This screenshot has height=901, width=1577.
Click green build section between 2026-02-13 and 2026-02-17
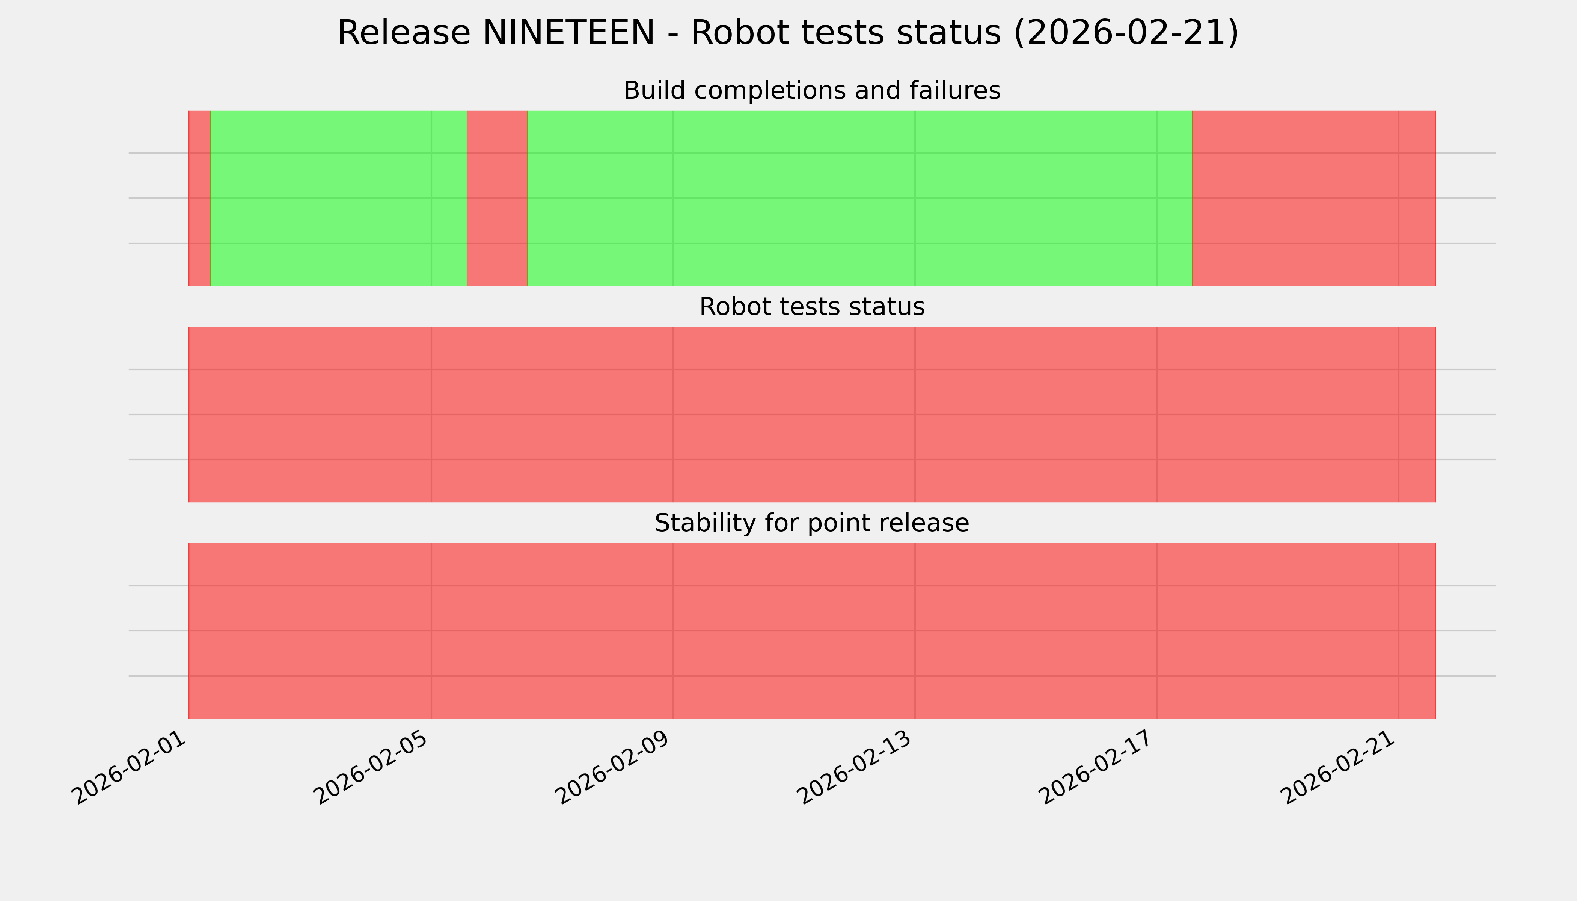click(x=1036, y=198)
